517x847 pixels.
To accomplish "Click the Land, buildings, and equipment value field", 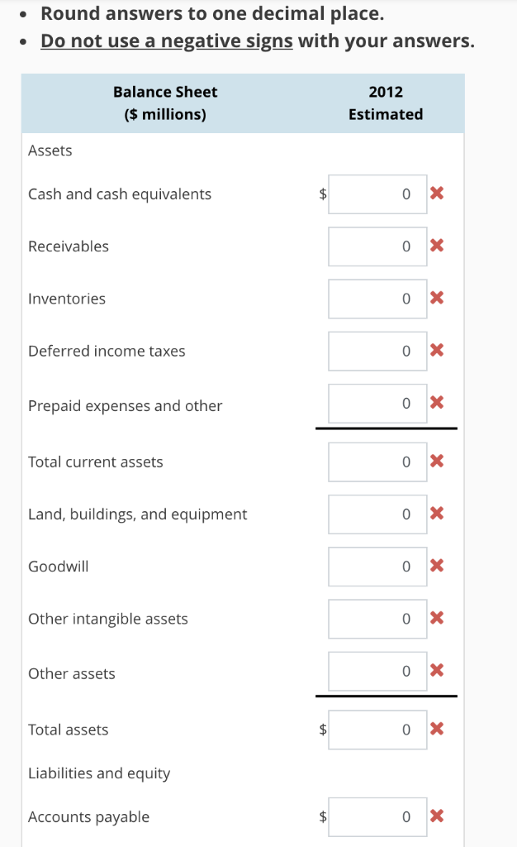I will coord(377,514).
